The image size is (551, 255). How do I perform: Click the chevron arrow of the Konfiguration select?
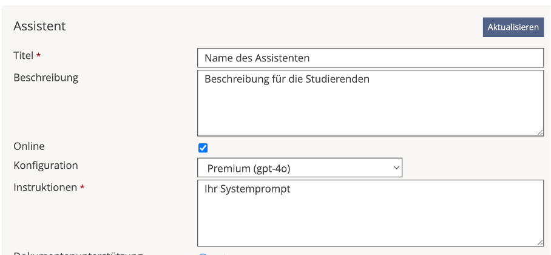(x=396, y=168)
